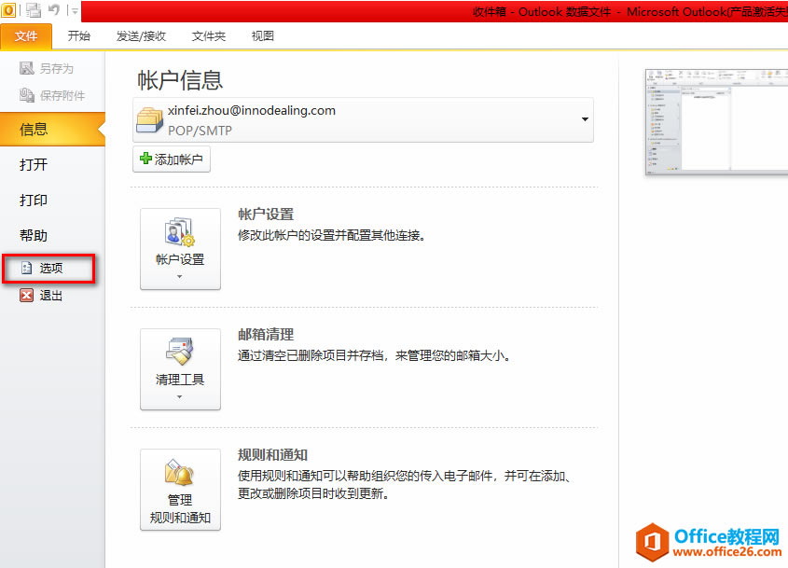Open 选项 in the backstage sidebar
This screenshot has height=568, width=788.
coord(48,269)
